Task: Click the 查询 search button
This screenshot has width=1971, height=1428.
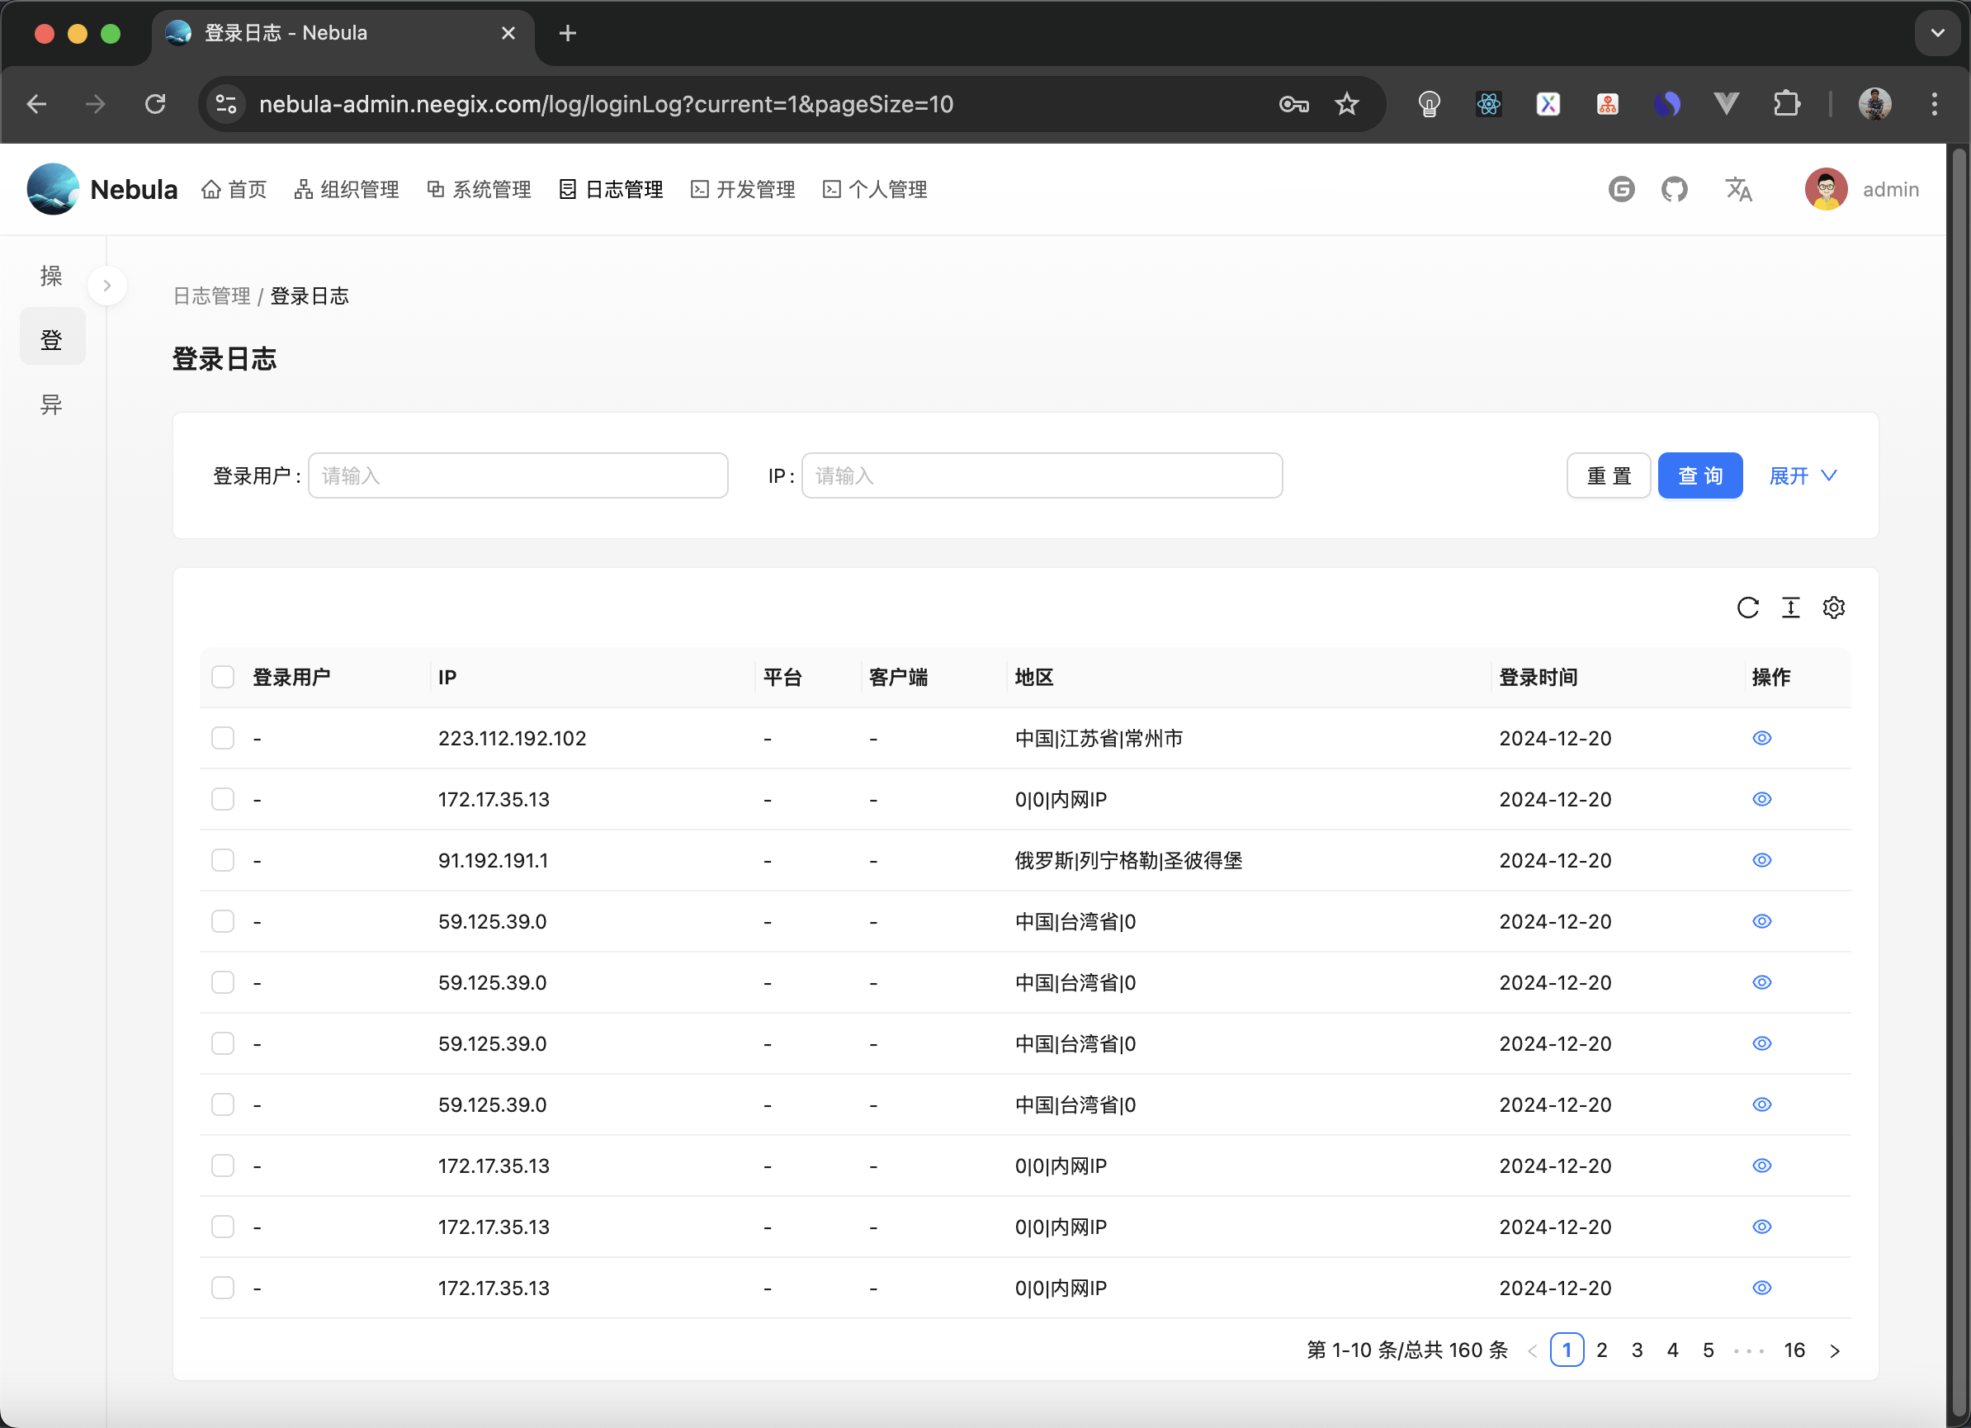Action: [x=1699, y=475]
